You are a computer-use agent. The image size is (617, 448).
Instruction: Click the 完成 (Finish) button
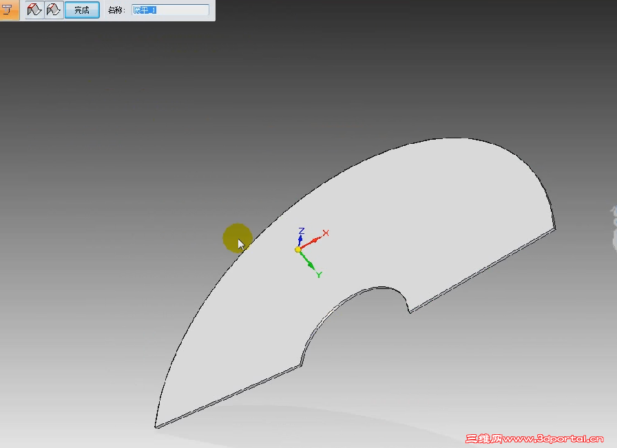(x=82, y=10)
